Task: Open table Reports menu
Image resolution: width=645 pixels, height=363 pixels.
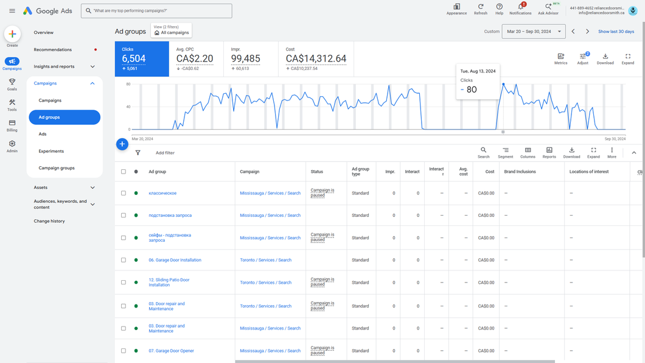Action: coord(549,153)
